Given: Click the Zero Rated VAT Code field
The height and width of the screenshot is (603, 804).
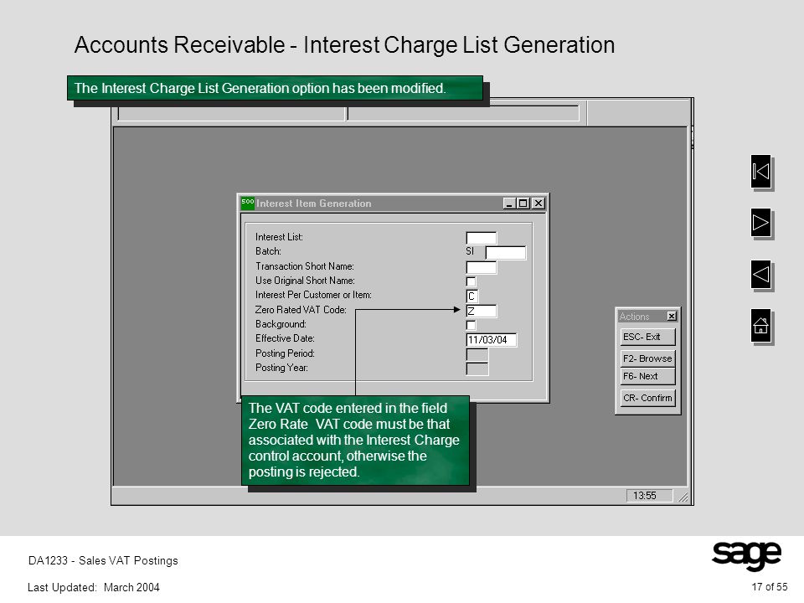Looking at the screenshot, I should 481,312.
